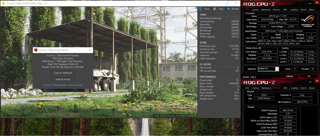The image size is (320, 136).
Task: Open About tab in lower CPU-Z window
Action: [312, 88]
